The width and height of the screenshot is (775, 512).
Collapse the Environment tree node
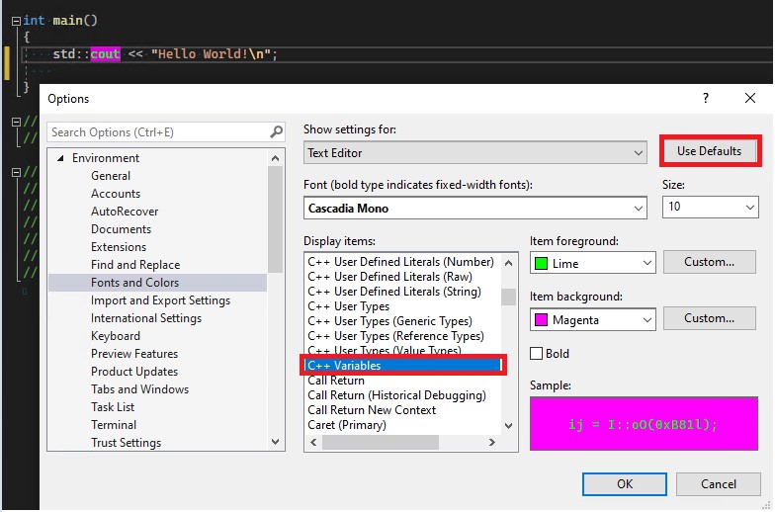pos(60,158)
